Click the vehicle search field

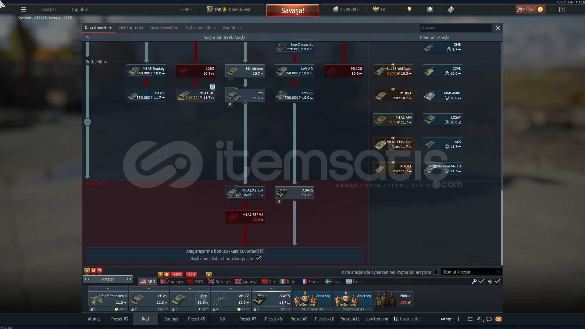(456, 28)
